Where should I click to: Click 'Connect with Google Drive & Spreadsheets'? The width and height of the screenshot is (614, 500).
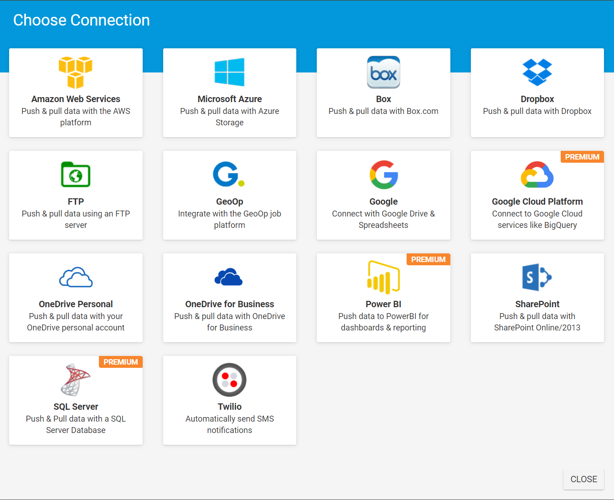click(383, 219)
